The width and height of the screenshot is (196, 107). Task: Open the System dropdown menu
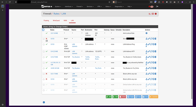point(58,7)
